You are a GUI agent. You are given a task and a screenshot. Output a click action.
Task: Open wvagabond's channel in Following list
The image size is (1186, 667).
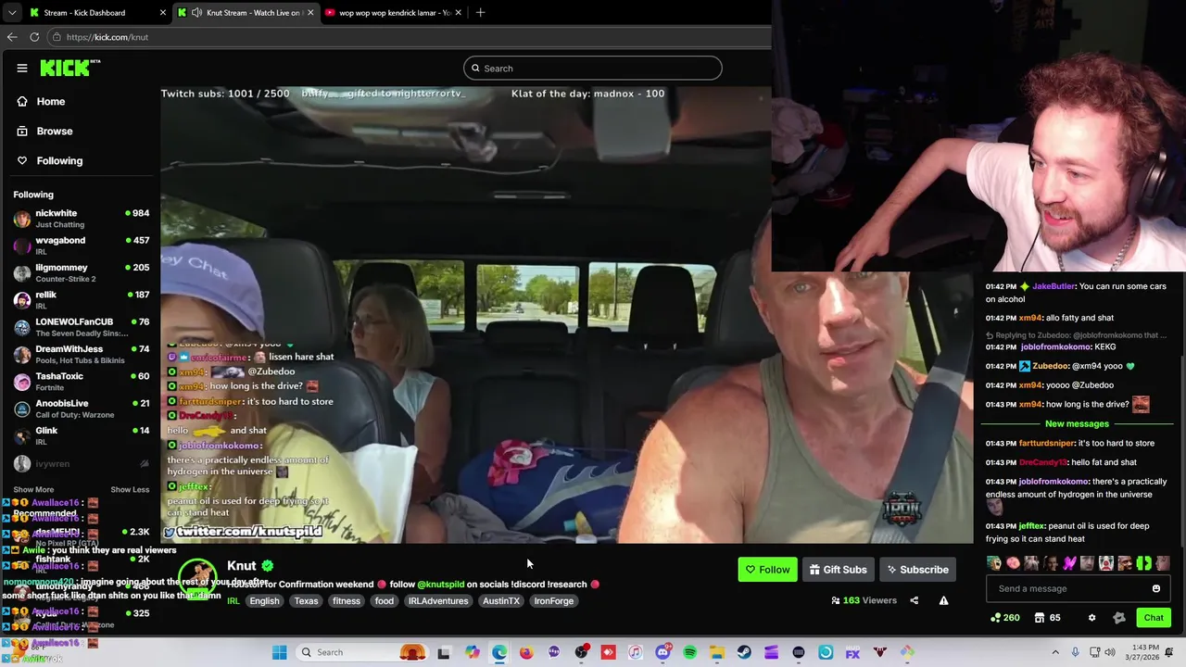click(x=82, y=245)
